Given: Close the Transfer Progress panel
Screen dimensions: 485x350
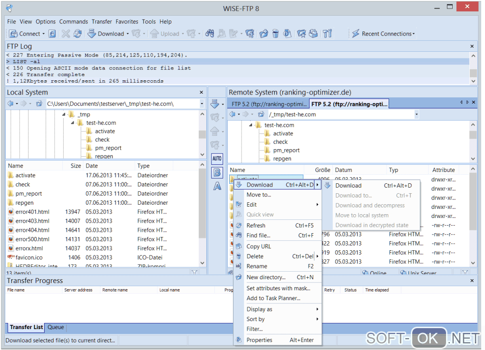Looking at the screenshot, I should tap(472, 281).
